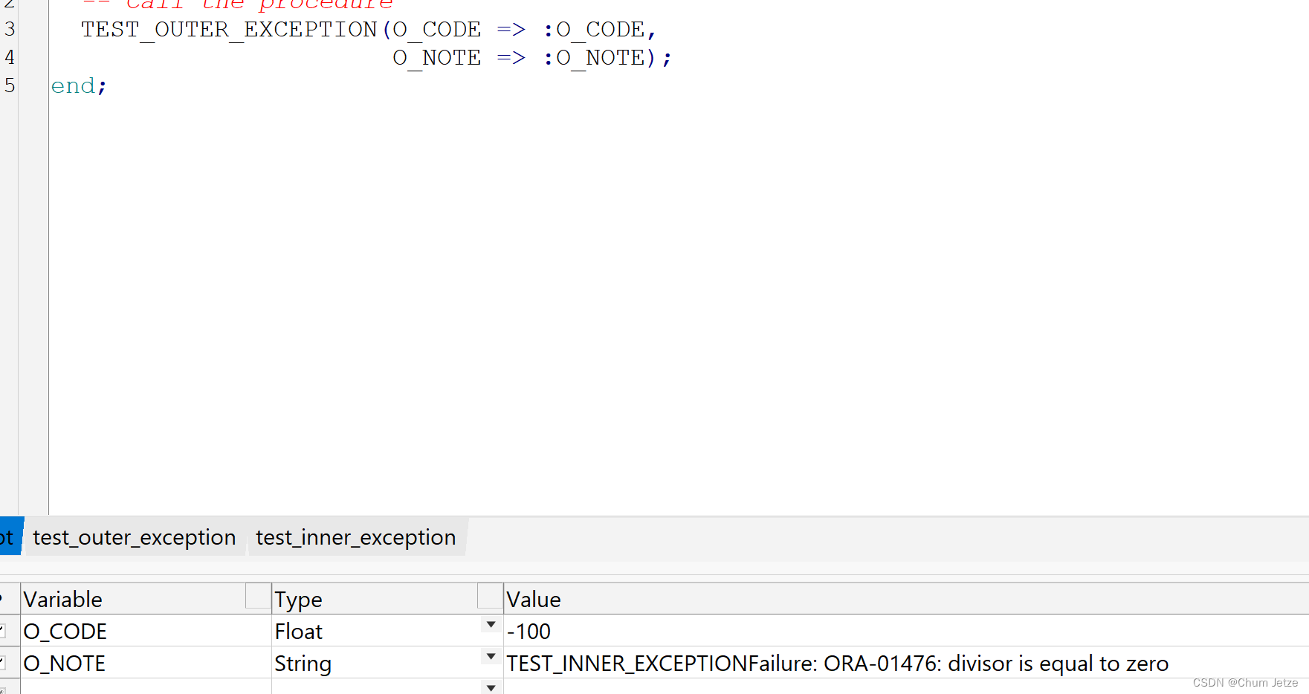Switch to the test_inner_exception tab
The width and height of the screenshot is (1309, 694).
pos(355,537)
